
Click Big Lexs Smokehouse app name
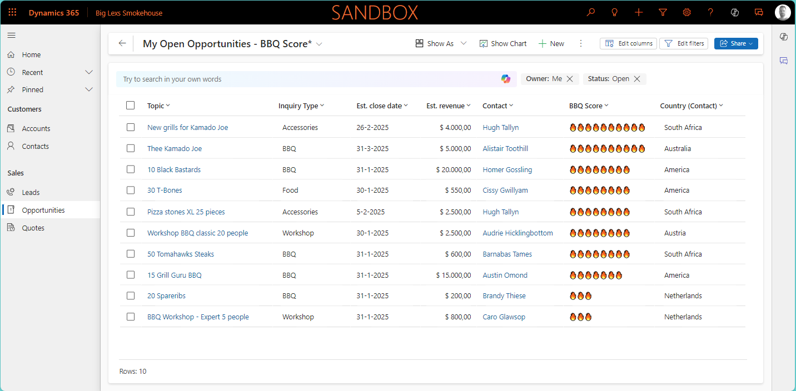pos(129,13)
